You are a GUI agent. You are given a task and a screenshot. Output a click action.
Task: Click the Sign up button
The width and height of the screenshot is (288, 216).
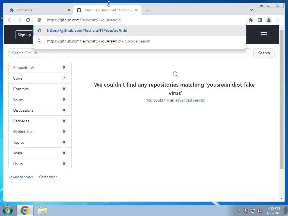24,35
